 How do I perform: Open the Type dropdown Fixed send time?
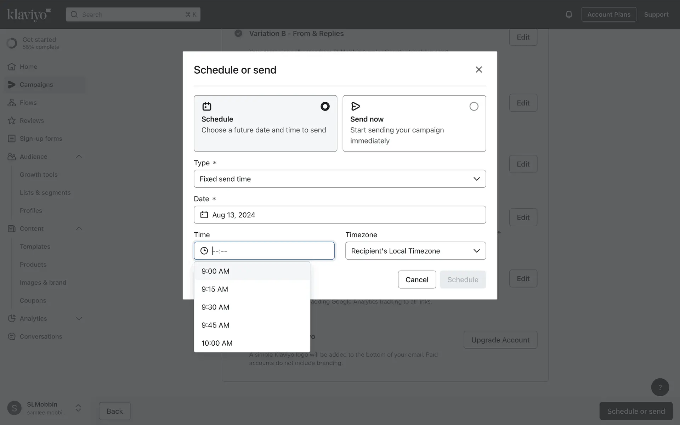[340, 179]
